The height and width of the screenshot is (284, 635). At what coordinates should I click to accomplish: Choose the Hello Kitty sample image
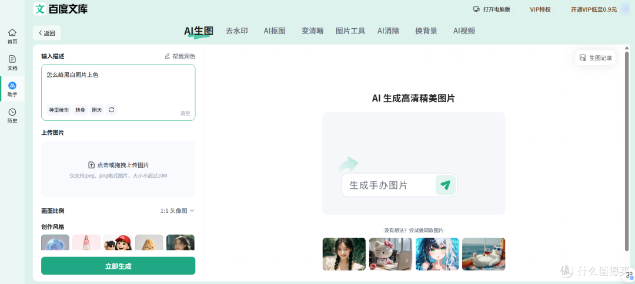click(x=390, y=254)
